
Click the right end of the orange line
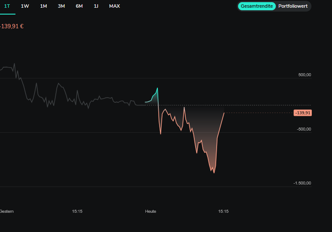tap(224, 113)
